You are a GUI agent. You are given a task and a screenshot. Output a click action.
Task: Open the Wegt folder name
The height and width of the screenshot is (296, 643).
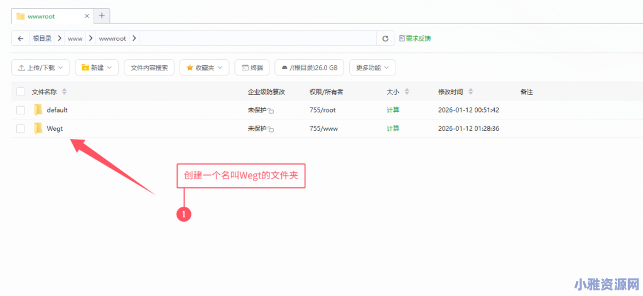55,128
